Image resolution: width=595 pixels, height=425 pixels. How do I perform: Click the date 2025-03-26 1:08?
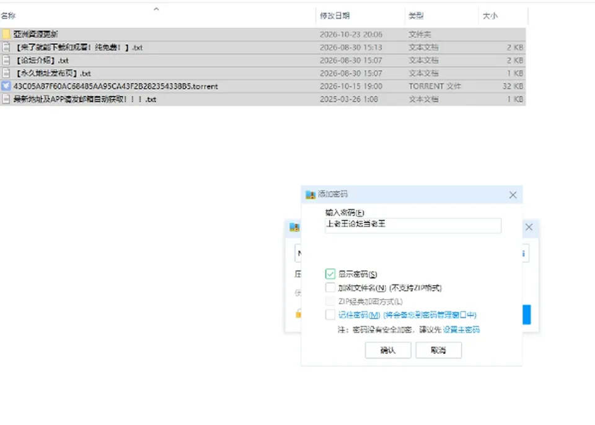tap(349, 99)
